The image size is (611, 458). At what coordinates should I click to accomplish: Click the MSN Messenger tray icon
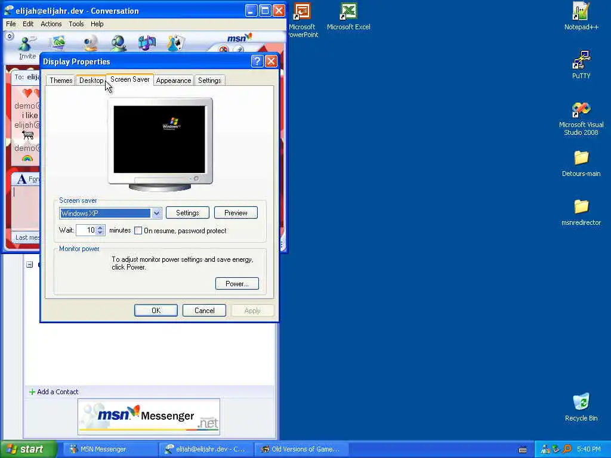(x=545, y=449)
